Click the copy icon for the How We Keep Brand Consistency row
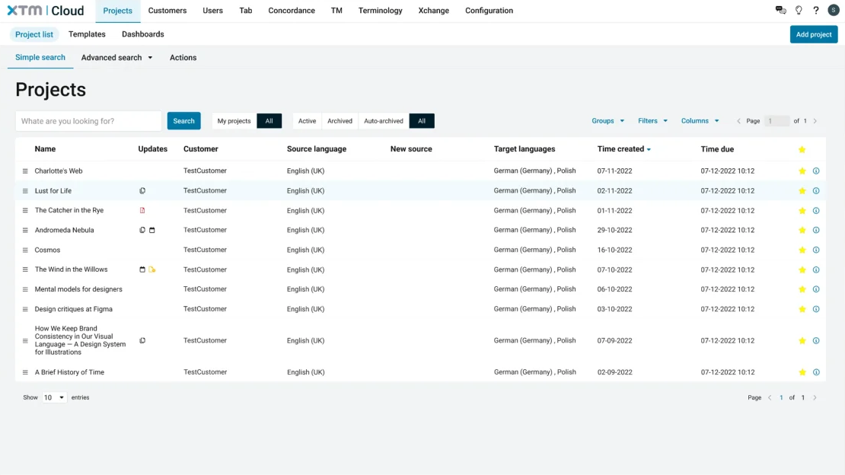The image size is (845, 475). [x=142, y=341]
